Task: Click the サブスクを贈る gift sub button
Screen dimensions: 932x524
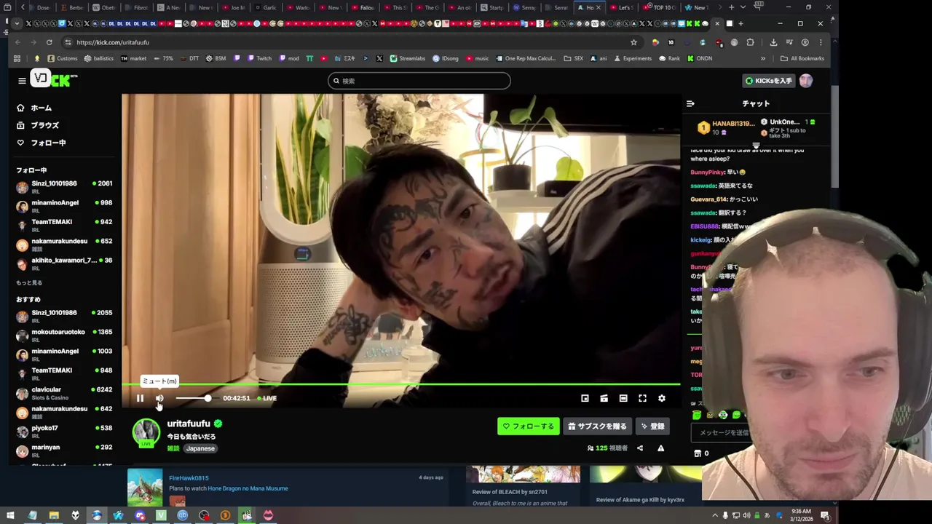Action: coord(598,426)
